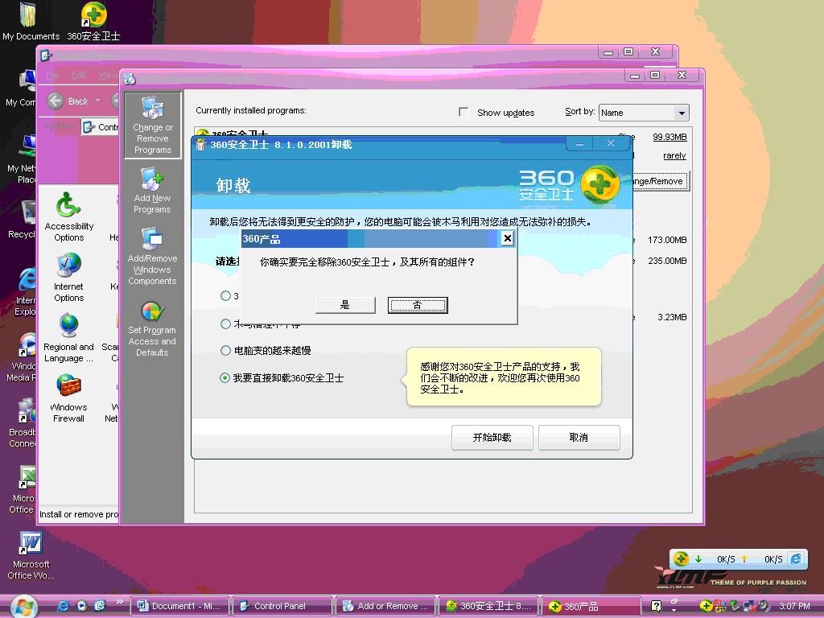Switch to Document1 Word taskbar button
This screenshot has height=618, width=824.
click(179, 606)
